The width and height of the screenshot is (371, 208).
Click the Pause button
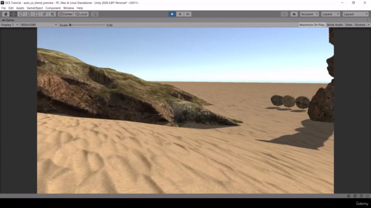click(180, 14)
